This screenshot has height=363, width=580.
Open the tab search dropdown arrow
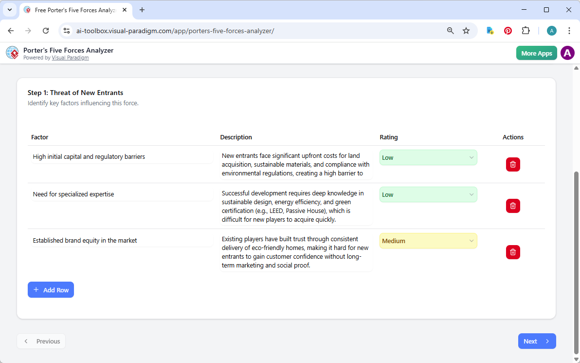pos(9,10)
